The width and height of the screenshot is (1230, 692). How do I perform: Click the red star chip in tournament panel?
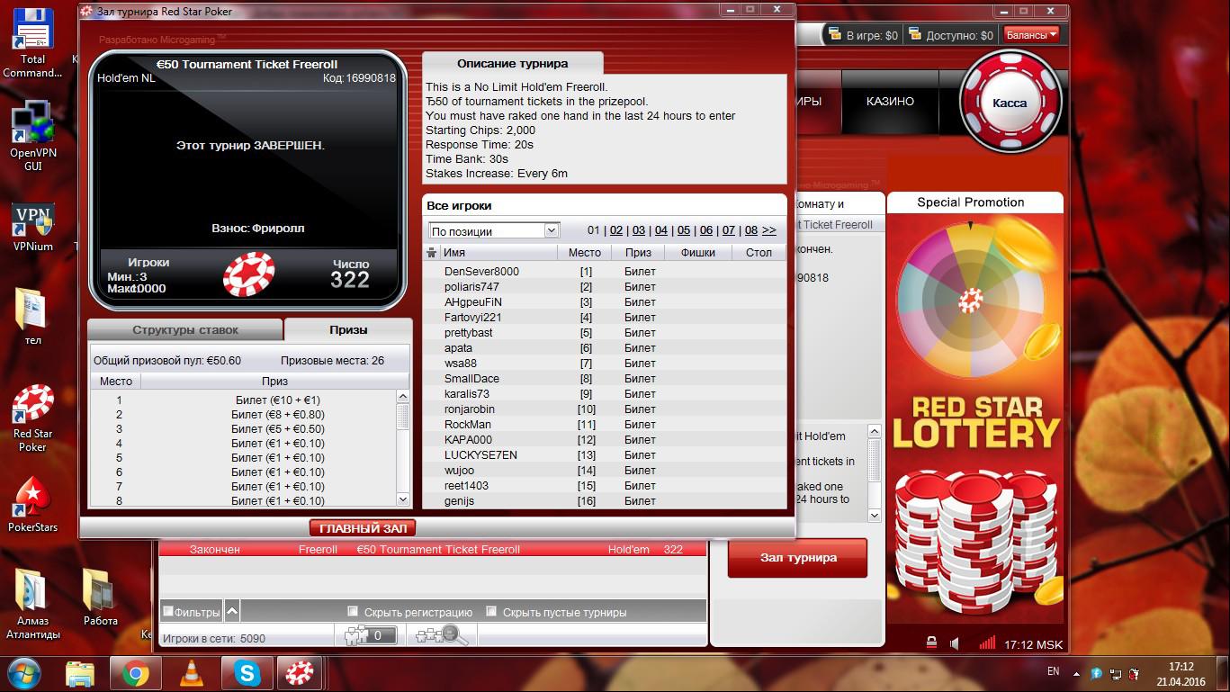pyautogui.click(x=248, y=274)
